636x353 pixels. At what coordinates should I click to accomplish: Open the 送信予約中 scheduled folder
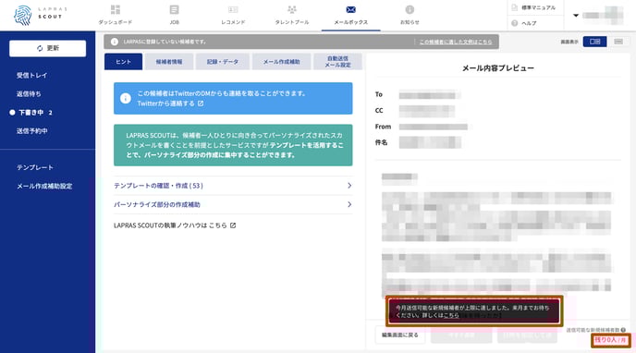click(31, 131)
